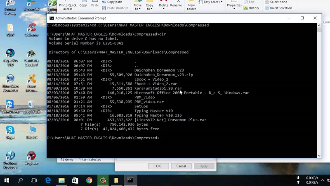The height and width of the screenshot is (186, 330).
Task: Launch ProShow Producer desktop icon
Action: click(x=10, y=160)
